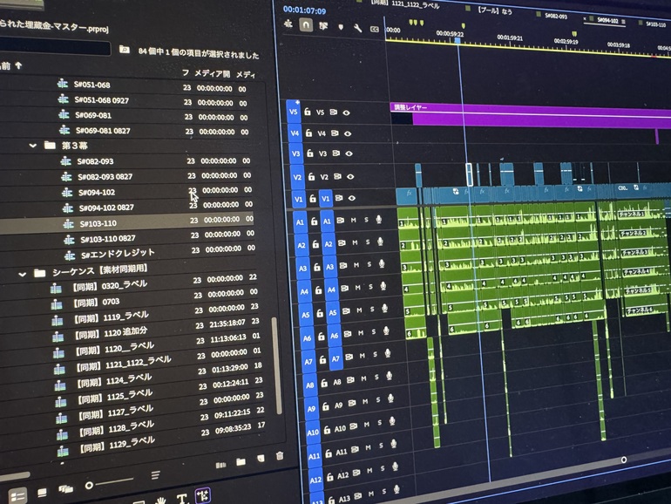Enable voice-over record microphone on track A1
The image size is (671, 504).
pos(379,221)
